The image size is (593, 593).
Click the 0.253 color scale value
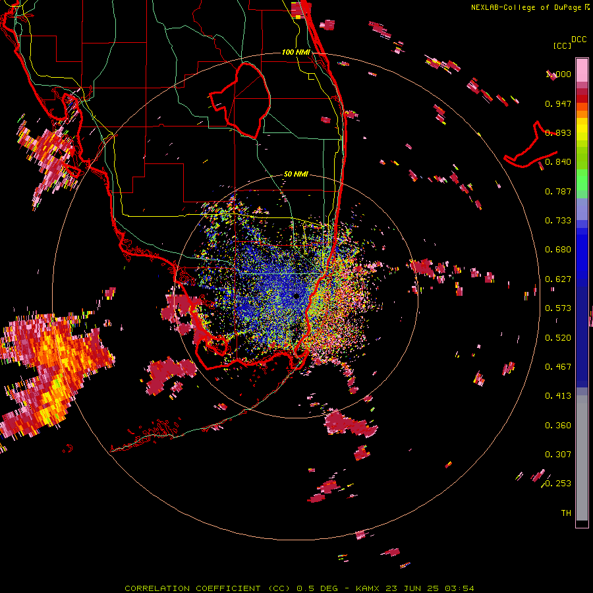[x=558, y=484]
